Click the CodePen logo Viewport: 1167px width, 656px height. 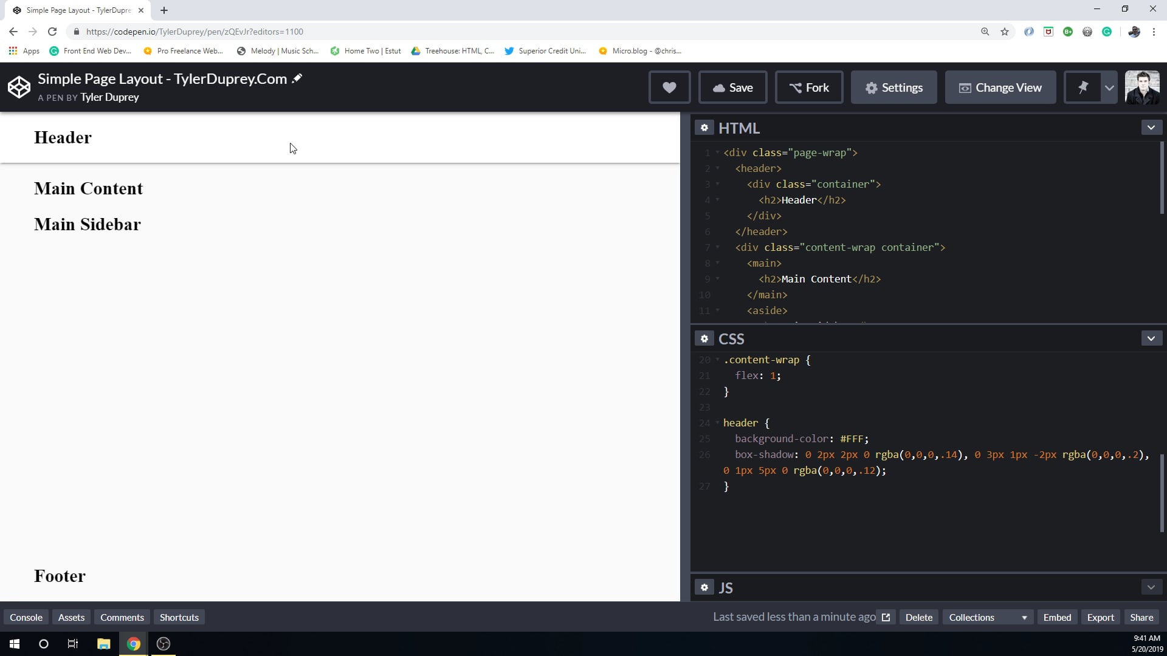click(19, 87)
